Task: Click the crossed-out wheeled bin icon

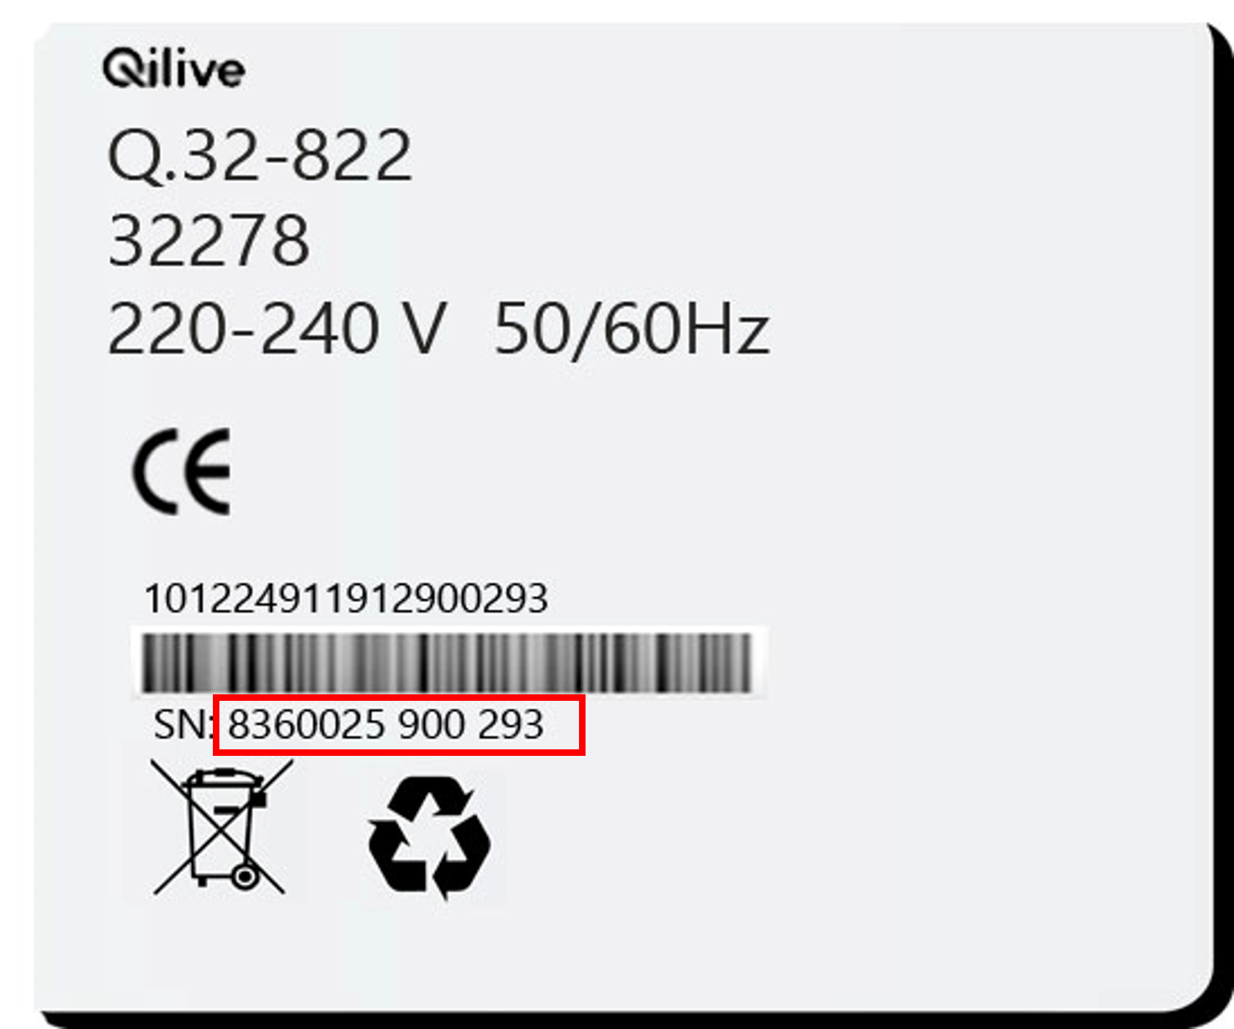Action: click(x=221, y=827)
